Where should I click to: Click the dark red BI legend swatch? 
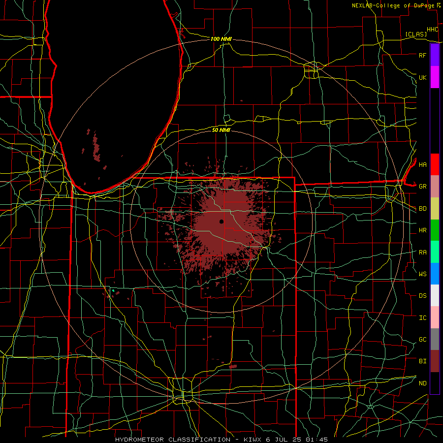click(x=435, y=361)
